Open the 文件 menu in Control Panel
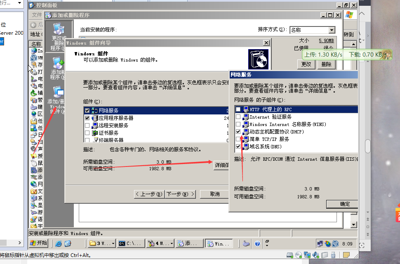The image size is (400, 264). point(36,15)
